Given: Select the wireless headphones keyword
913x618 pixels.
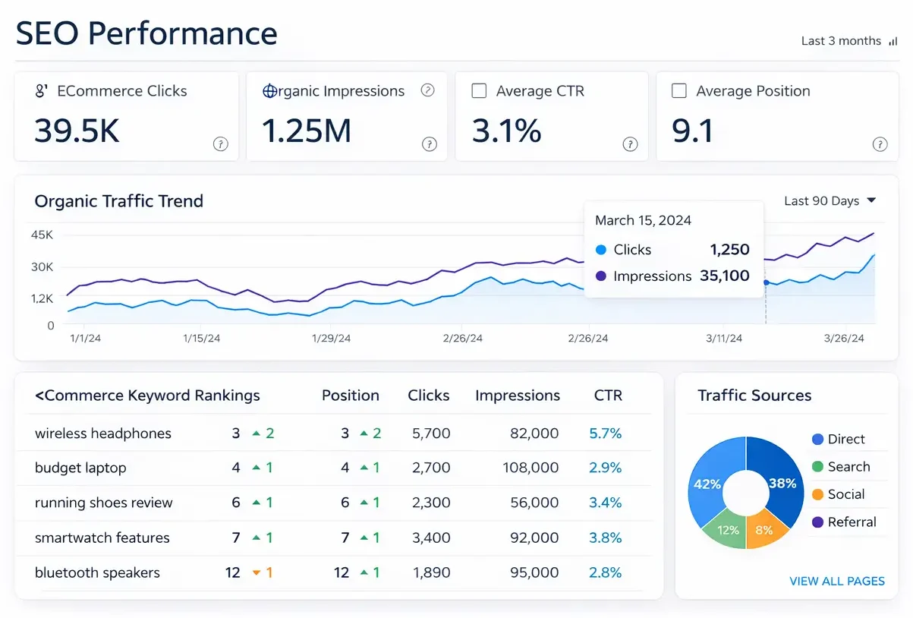Looking at the screenshot, I should click(103, 434).
